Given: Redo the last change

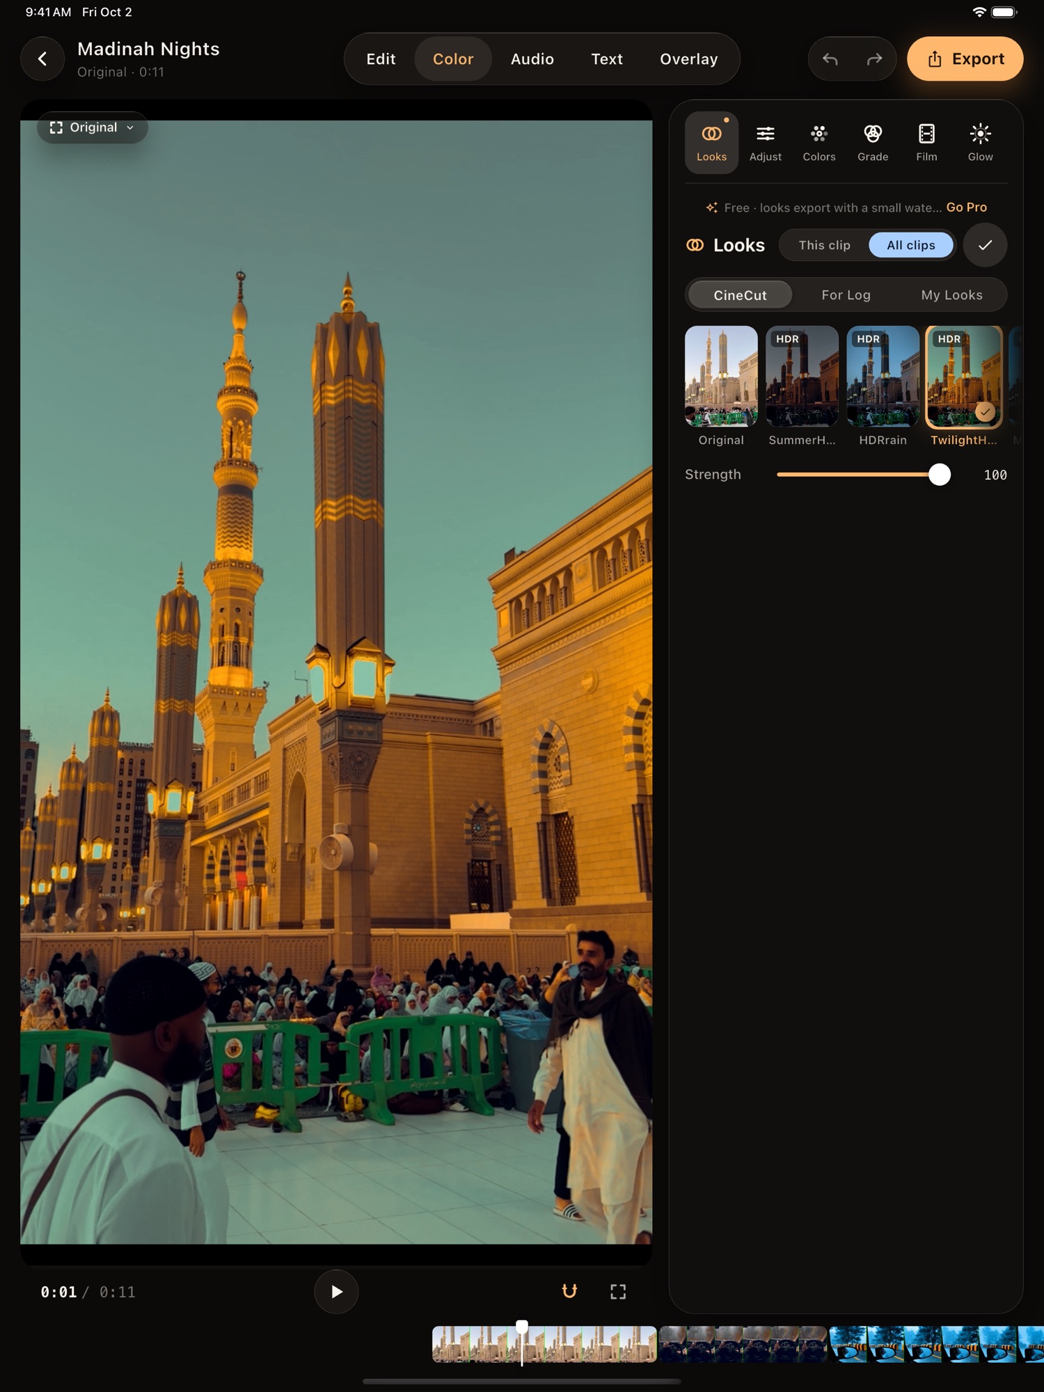Looking at the screenshot, I should point(874,59).
